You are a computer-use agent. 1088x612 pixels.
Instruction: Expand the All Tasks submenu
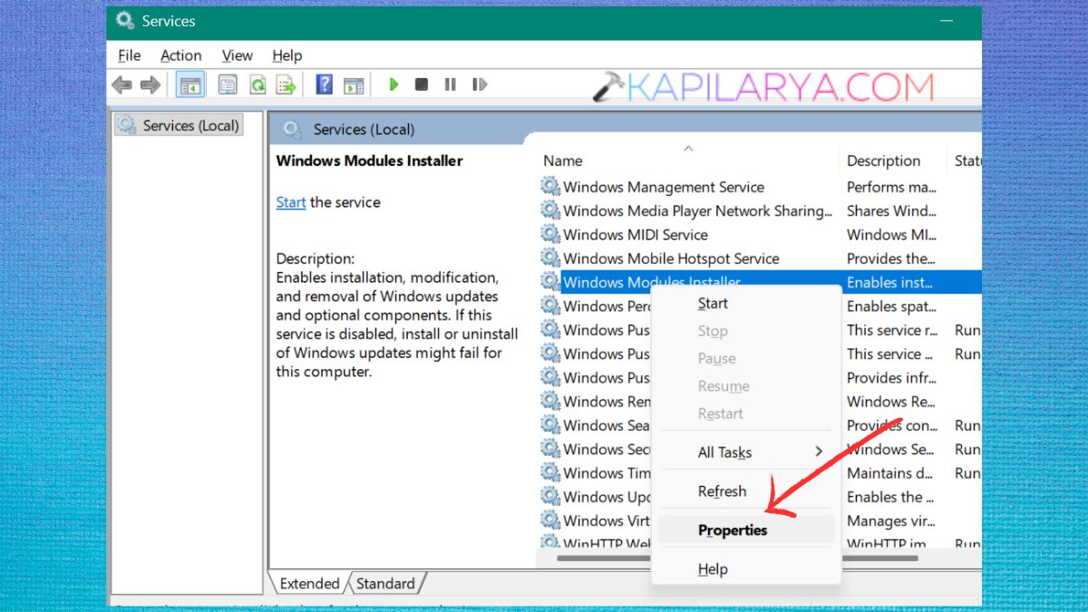pyautogui.click(x=746, y=452)
